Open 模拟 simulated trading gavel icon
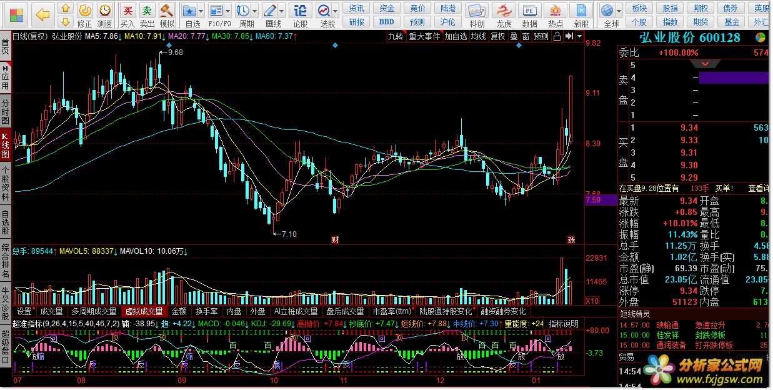This screenshot has height=390, width=773. click(x=167, y=14)
